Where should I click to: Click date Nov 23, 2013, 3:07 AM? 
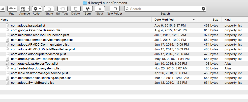click(171, 68)
